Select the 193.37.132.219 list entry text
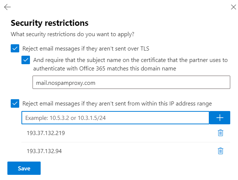 46,133
